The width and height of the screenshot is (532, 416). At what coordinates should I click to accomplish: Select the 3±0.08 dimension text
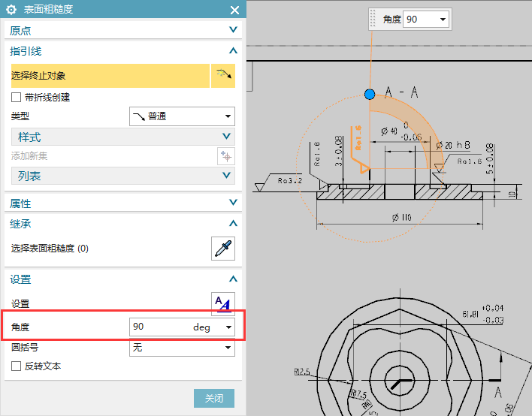coord(339,151)
